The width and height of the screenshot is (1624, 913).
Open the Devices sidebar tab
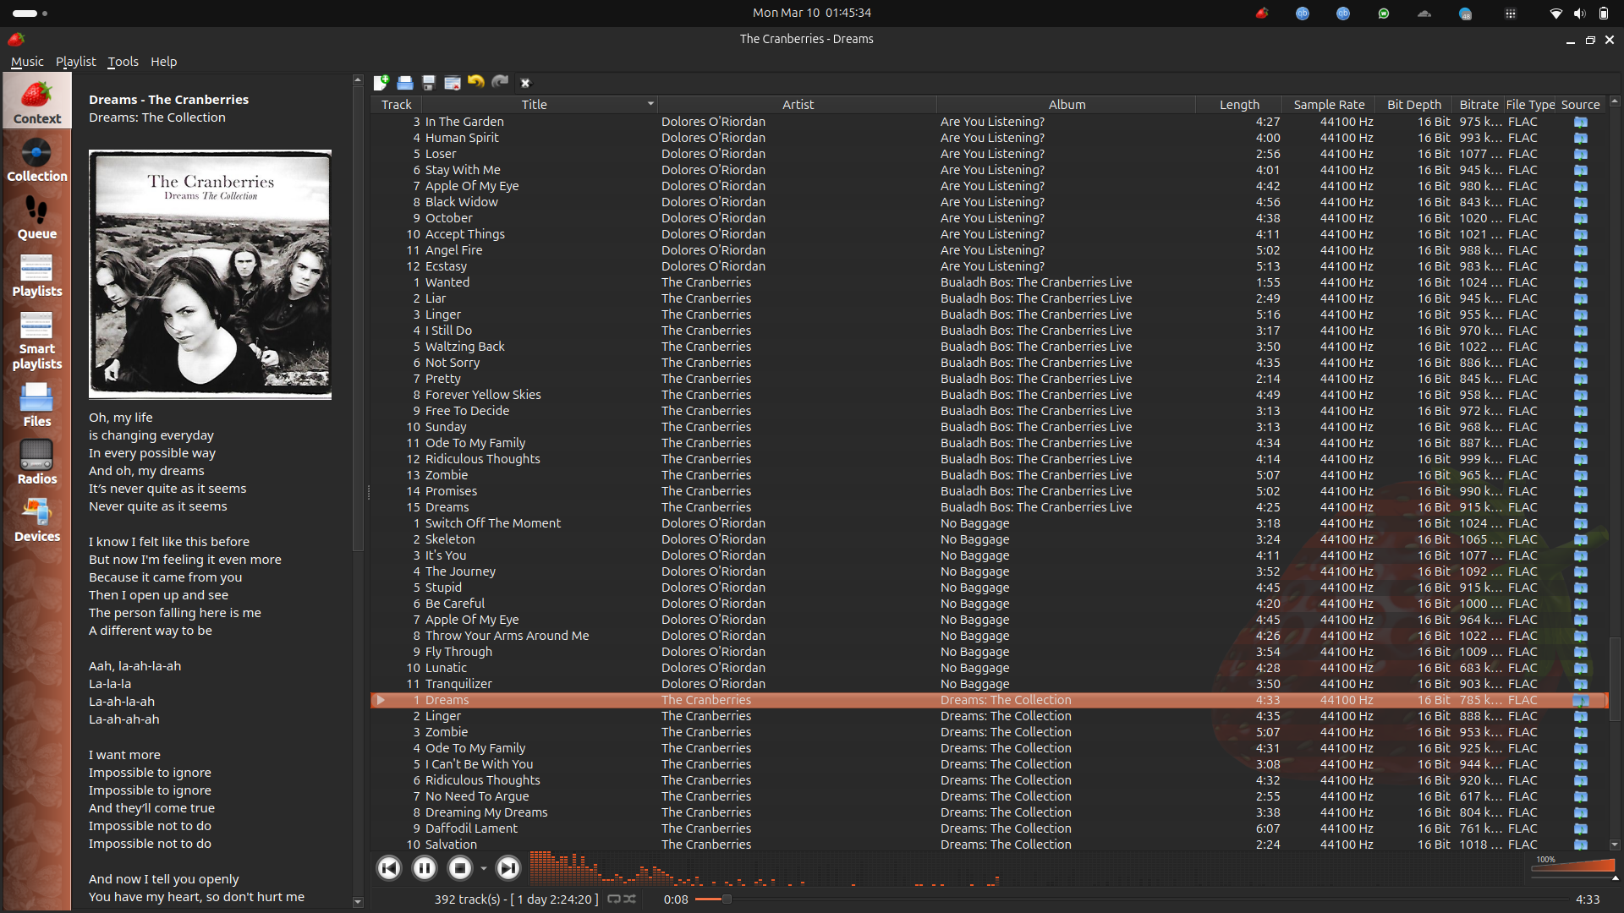pyautogui.click(x=36, y=520)
